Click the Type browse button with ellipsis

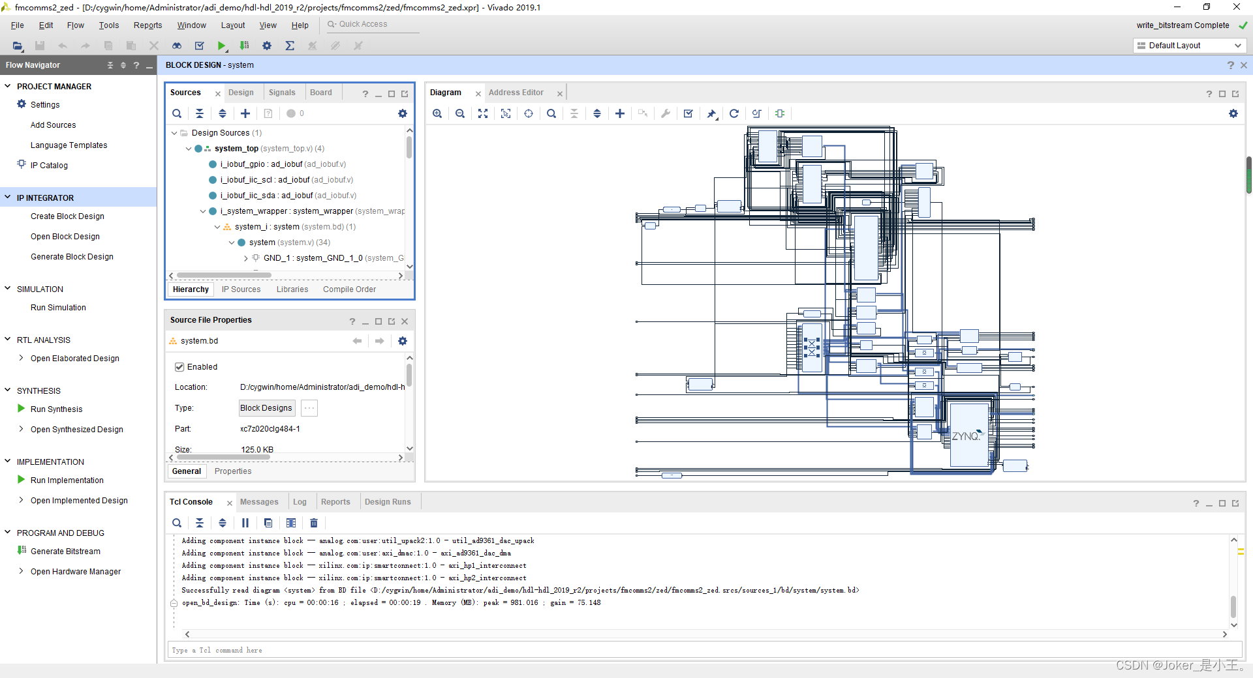(309, 408)
